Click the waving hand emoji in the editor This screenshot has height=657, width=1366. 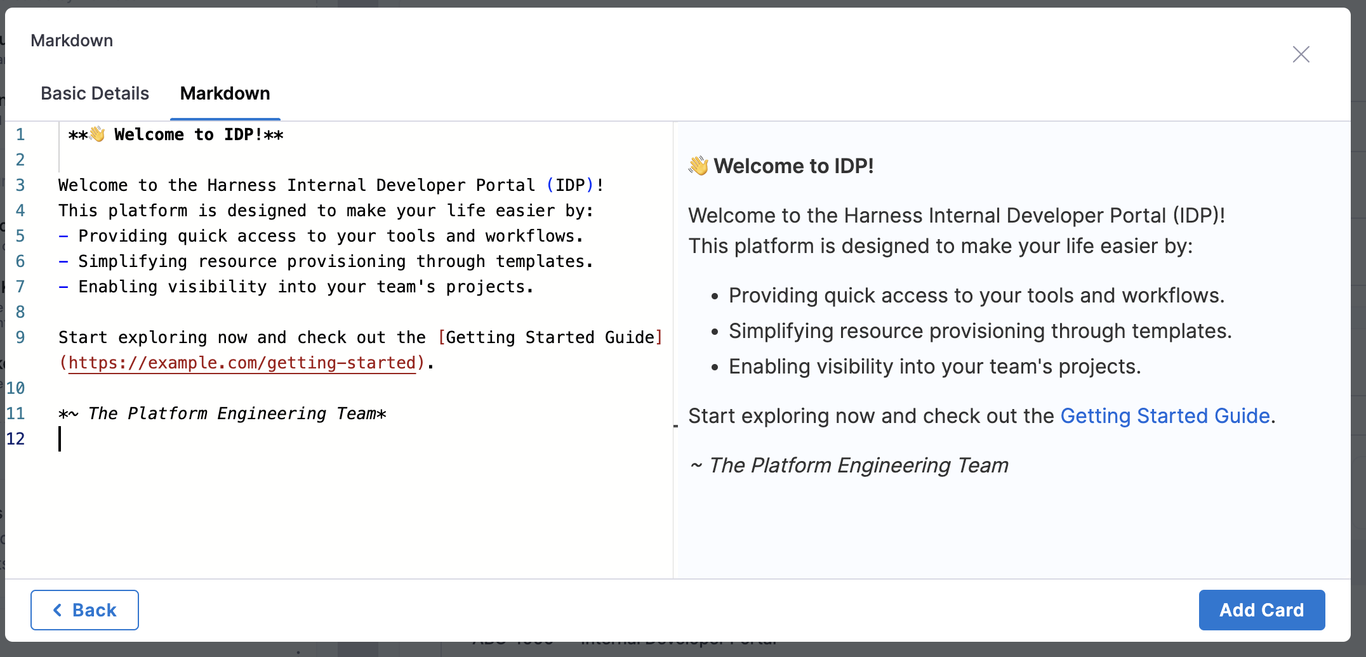click(97, 134)
